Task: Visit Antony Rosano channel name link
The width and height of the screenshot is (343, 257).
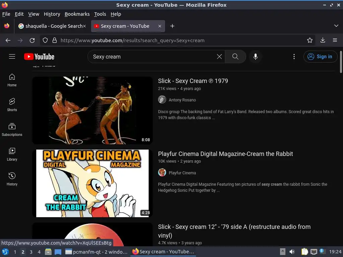Action: (x=182, y=100)
